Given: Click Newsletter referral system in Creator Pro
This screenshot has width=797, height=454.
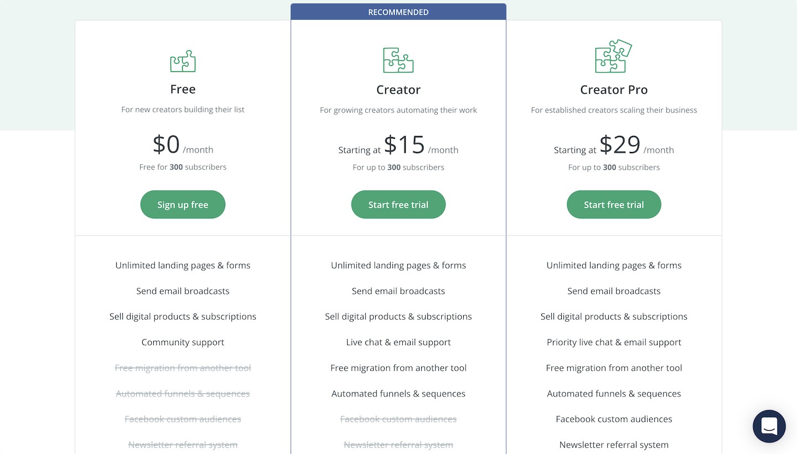Looking at the screenshot, I should pos(614,445).
